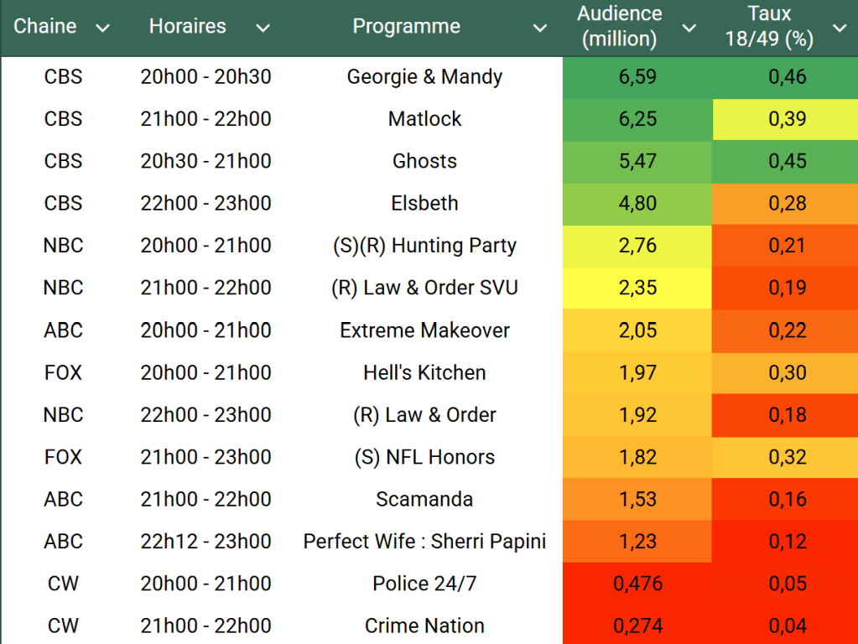Select the Police 24/7 audience cell 0,476
Screen dimensions: 858x644
[x=637, y=584]
